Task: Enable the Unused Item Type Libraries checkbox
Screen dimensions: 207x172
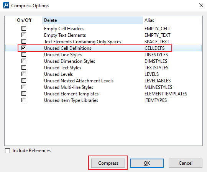Action: 24,100
